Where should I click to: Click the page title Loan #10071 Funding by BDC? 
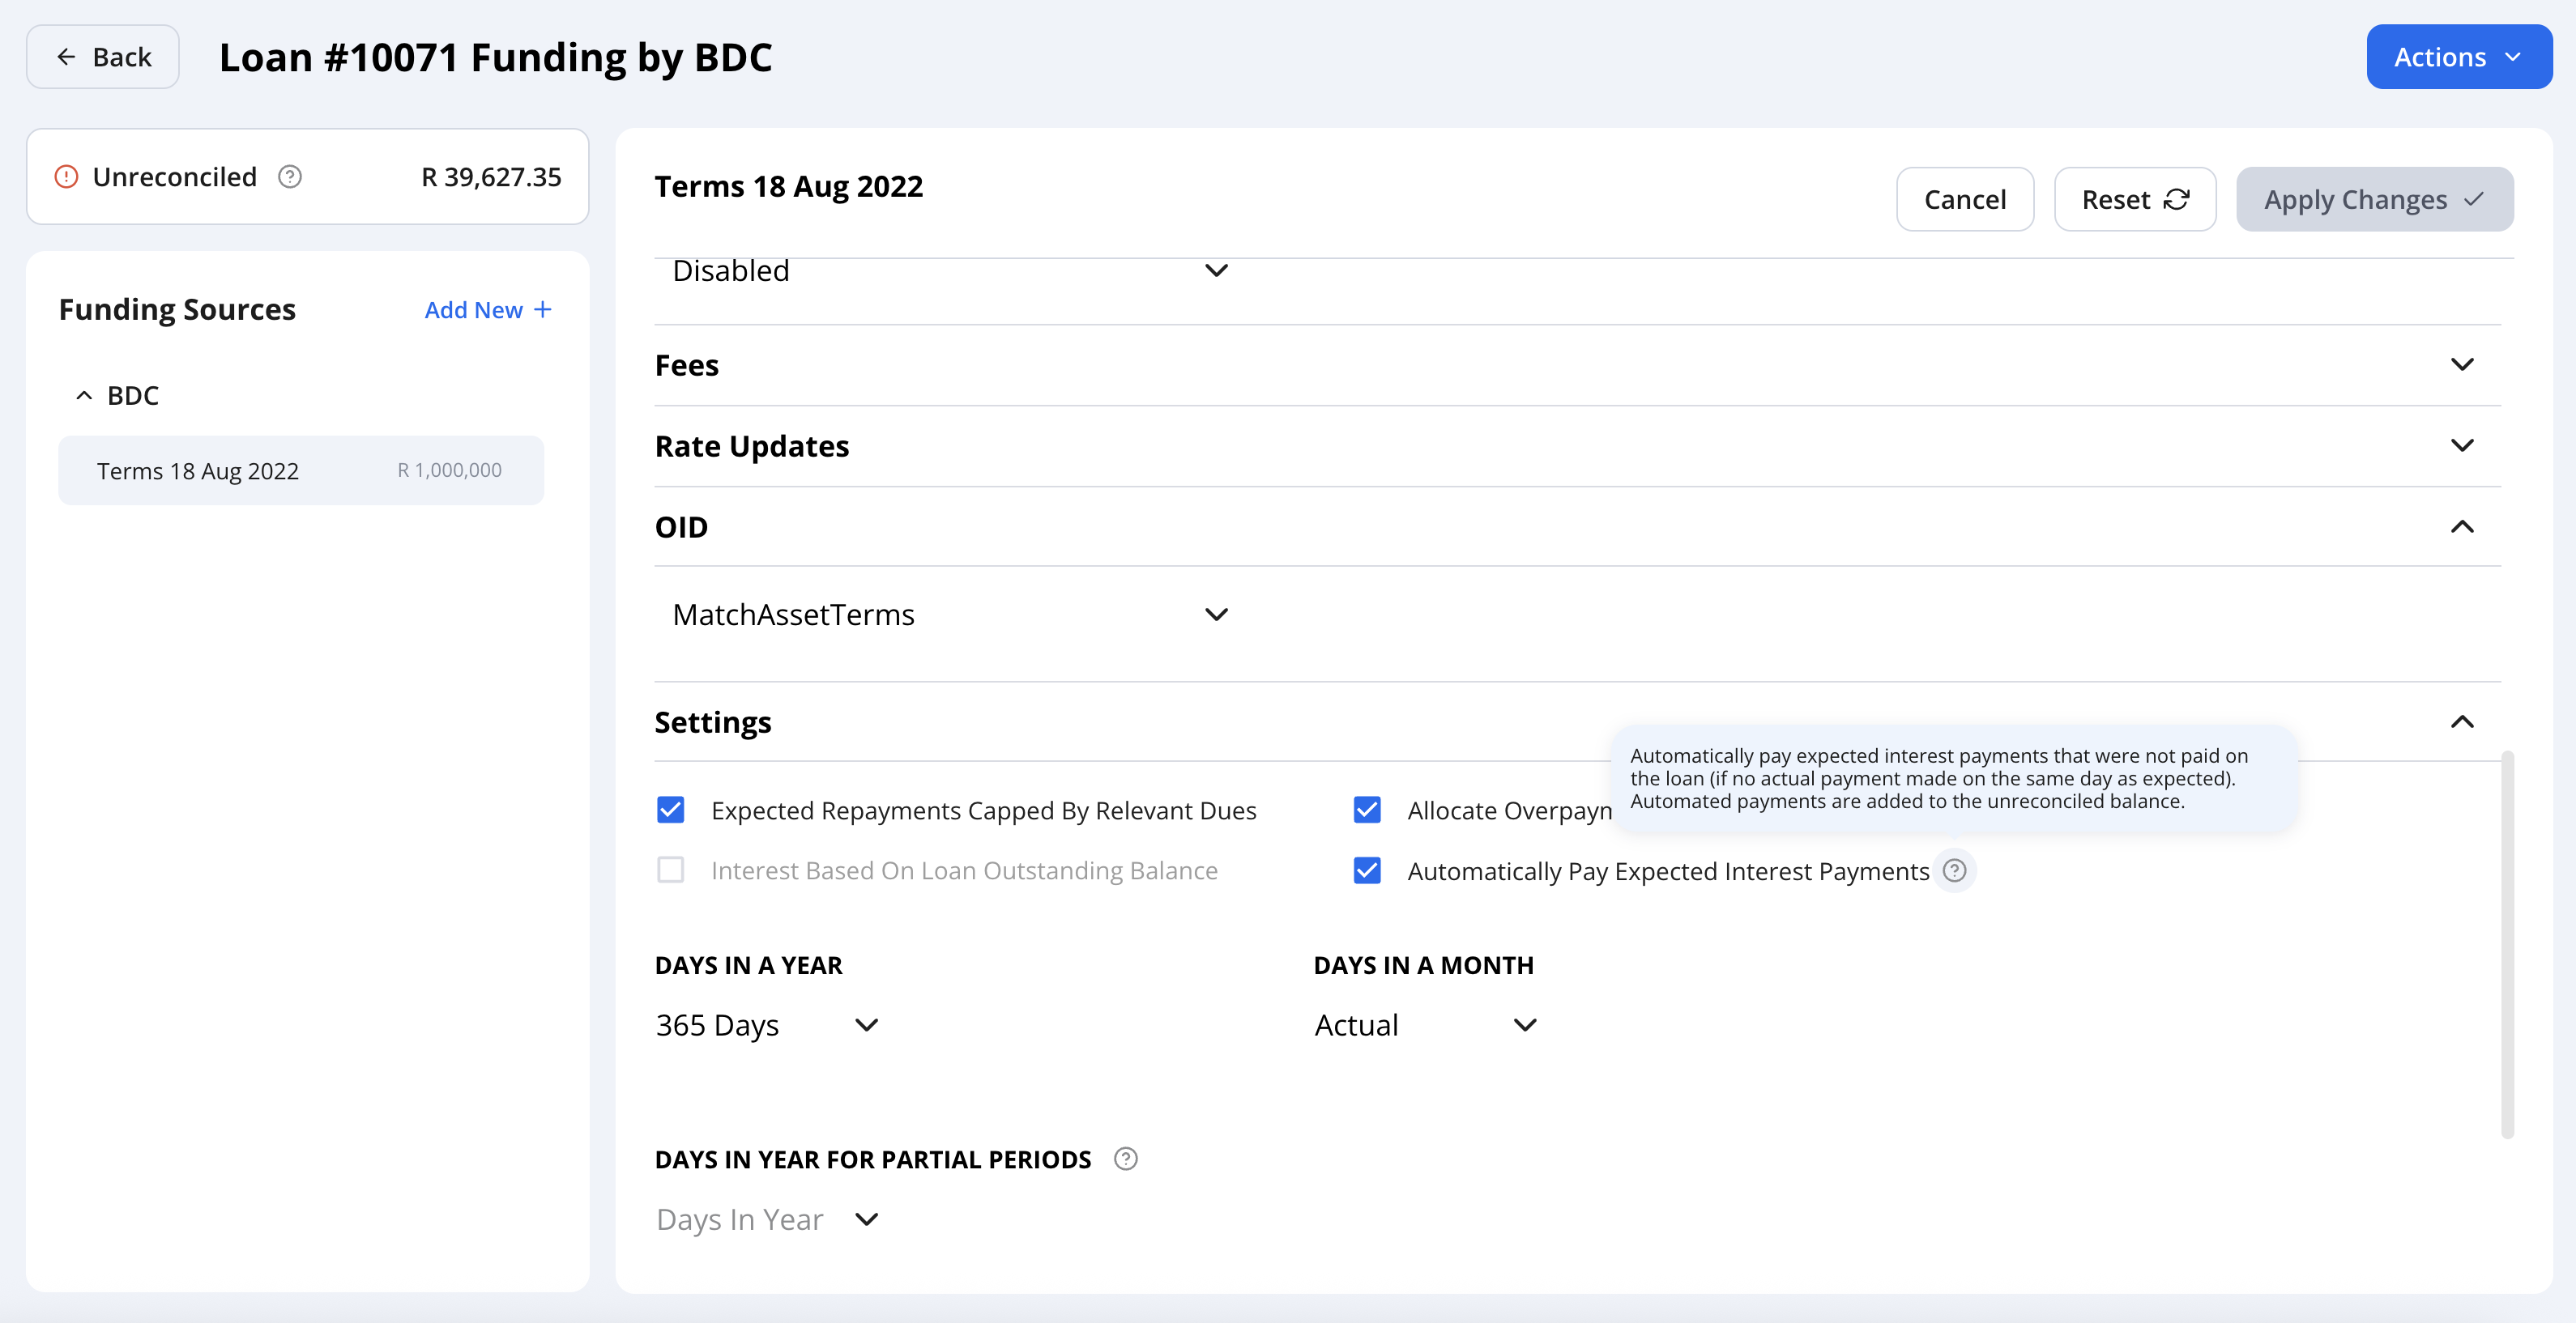tap(495, 57)
